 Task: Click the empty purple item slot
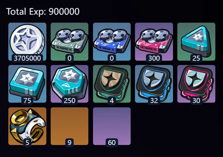pyautogui.click(x=112, y=126)
